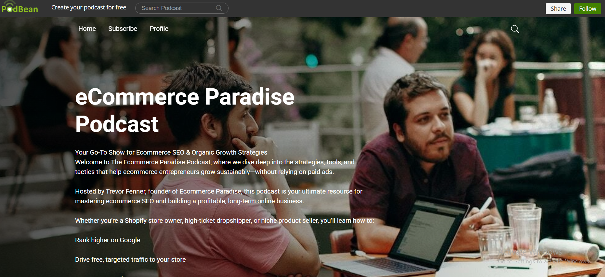Click paragraph starting 'Whether you're a Shopify store owner'
The width and height of the screenshot is (605, 277).
click(225, 220)
